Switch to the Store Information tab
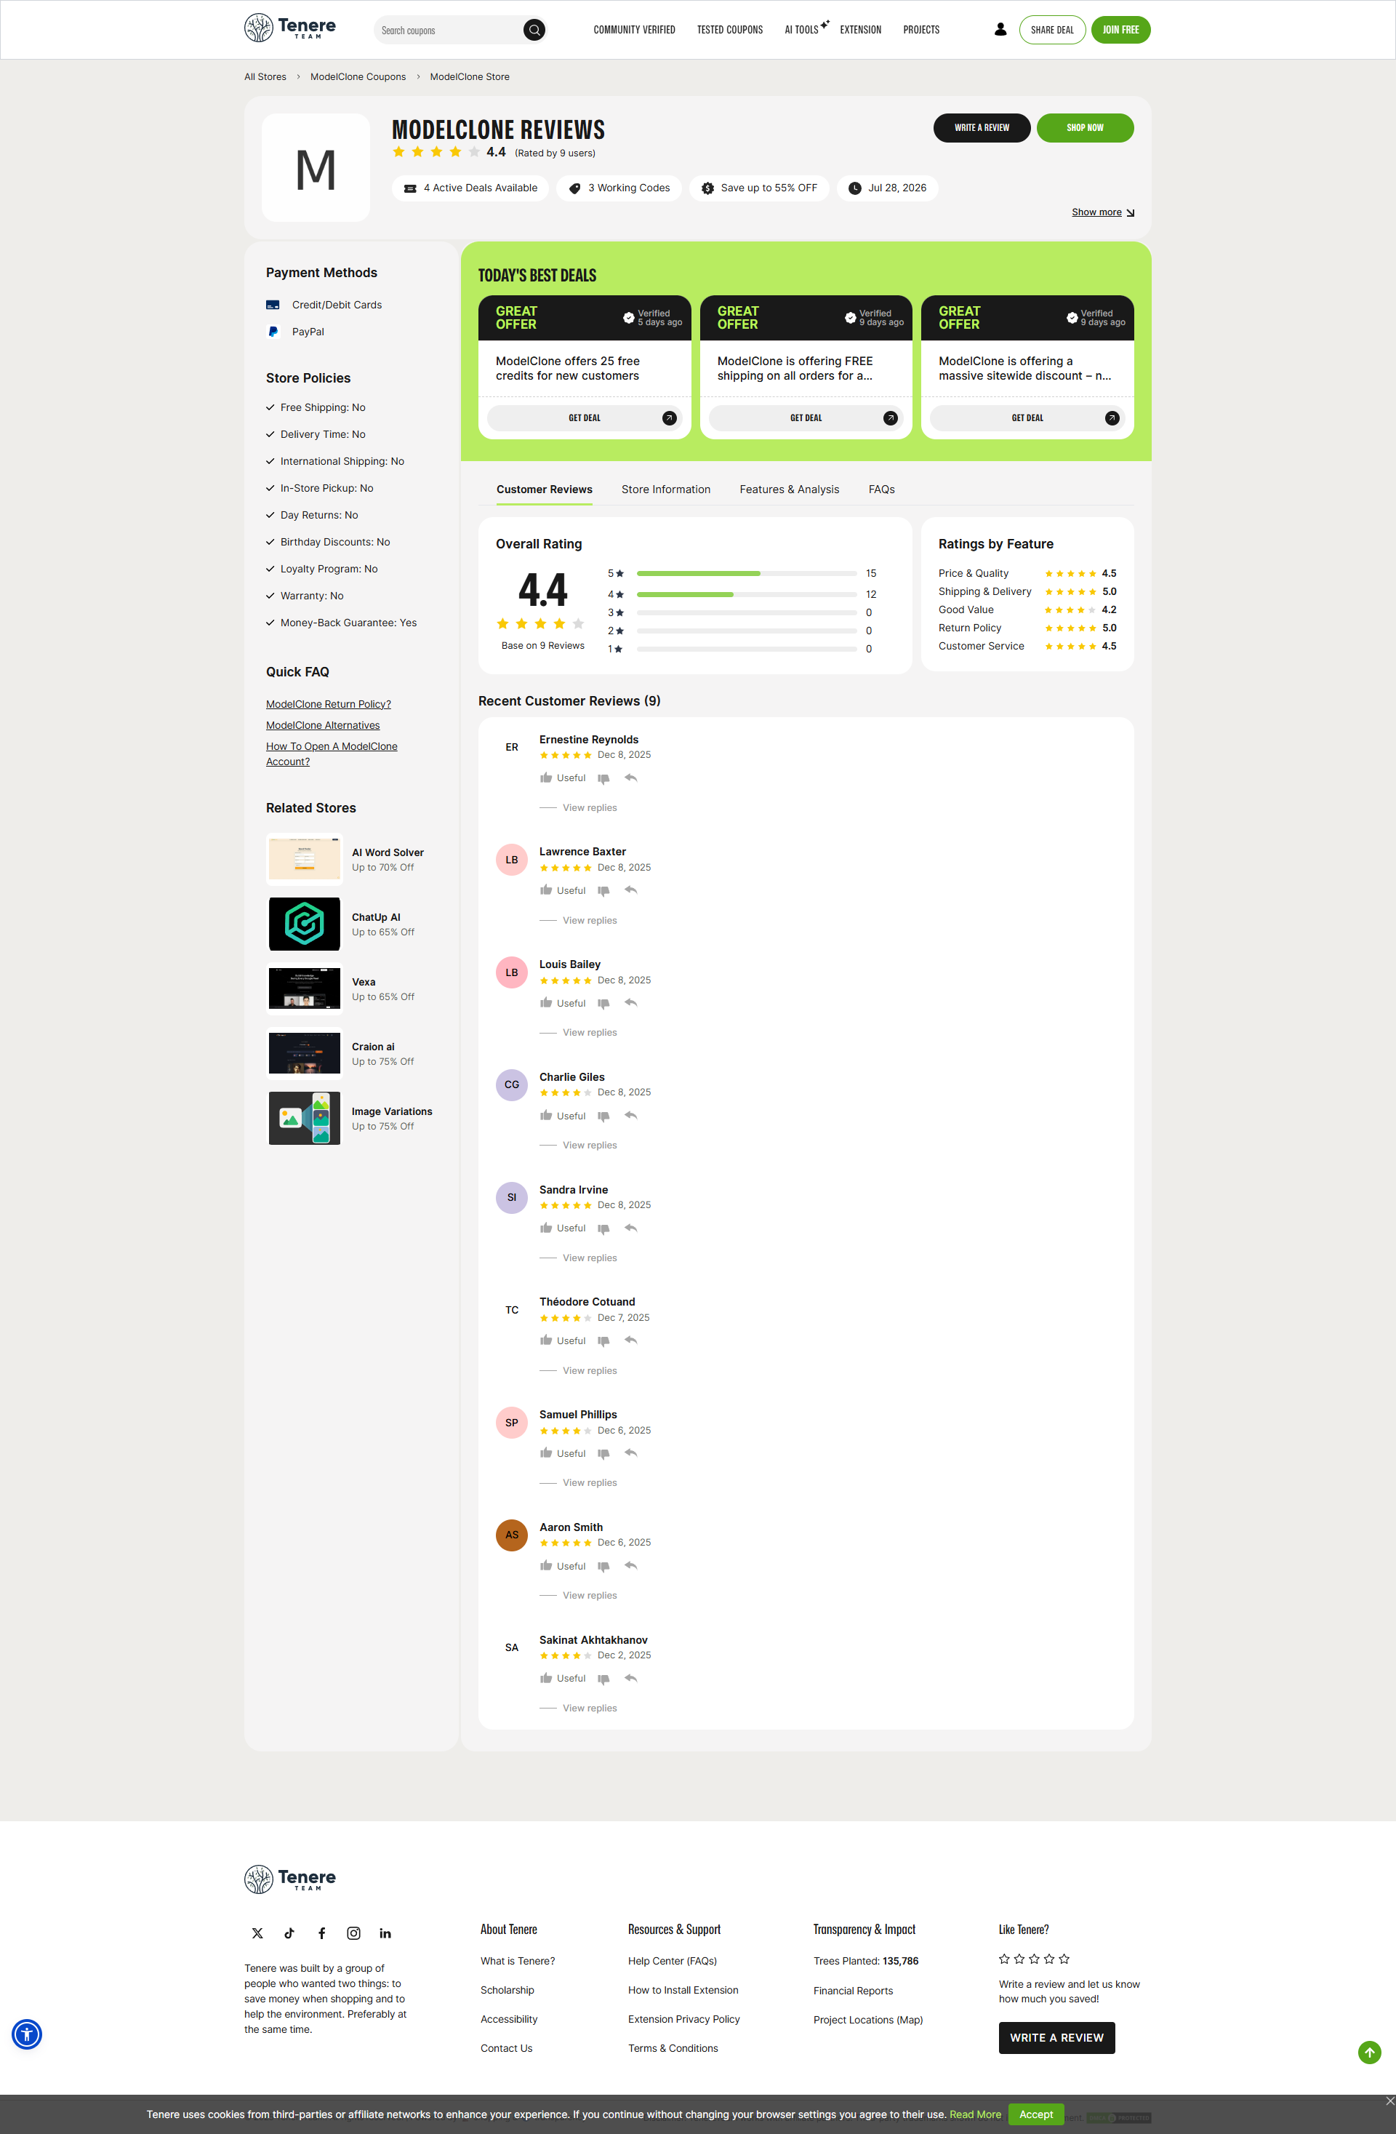This screenshot has height=2134, width=1396. coord(665,489)
